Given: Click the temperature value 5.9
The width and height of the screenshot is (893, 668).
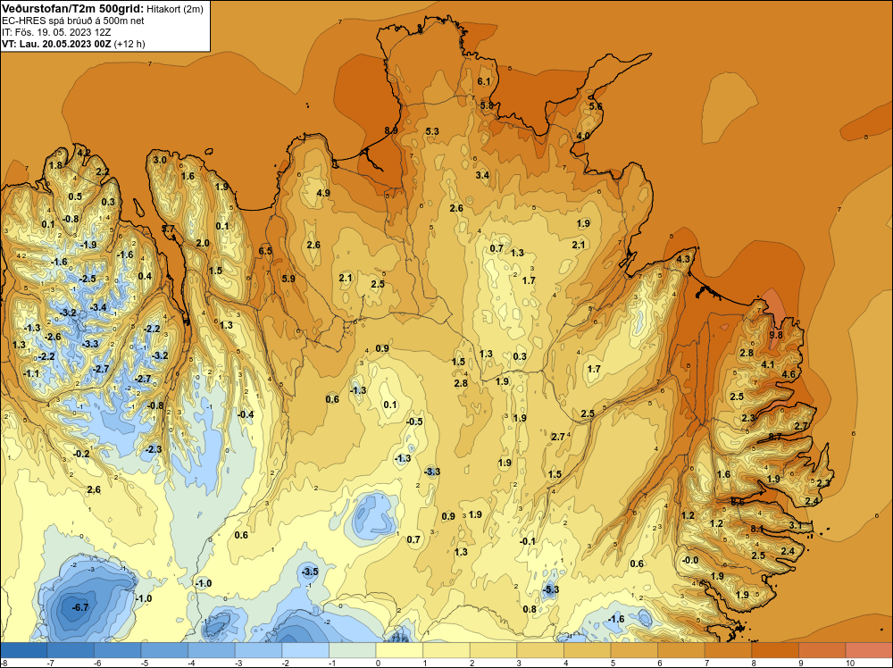Looking at the screenshot, I should coord(288,279).
